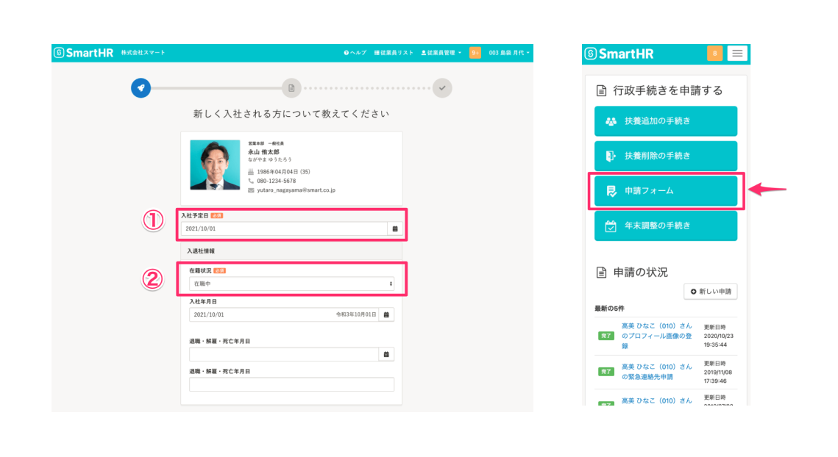Expand the 在籍状況 dropdown showing 在職中
Viewport: 838px width, 457px height.
click(x=291, y=284)
